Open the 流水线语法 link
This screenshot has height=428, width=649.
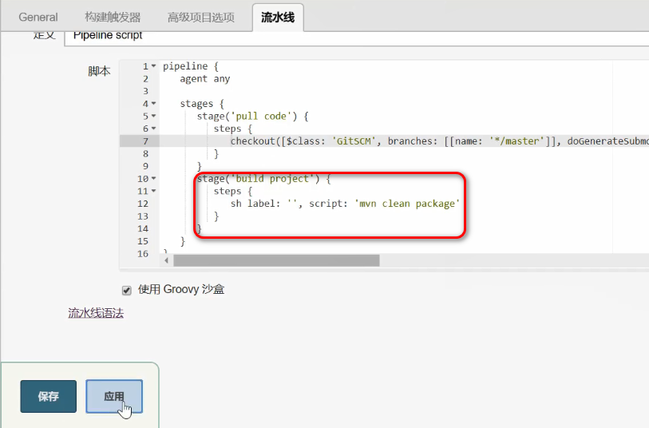[x=96, y=313]
